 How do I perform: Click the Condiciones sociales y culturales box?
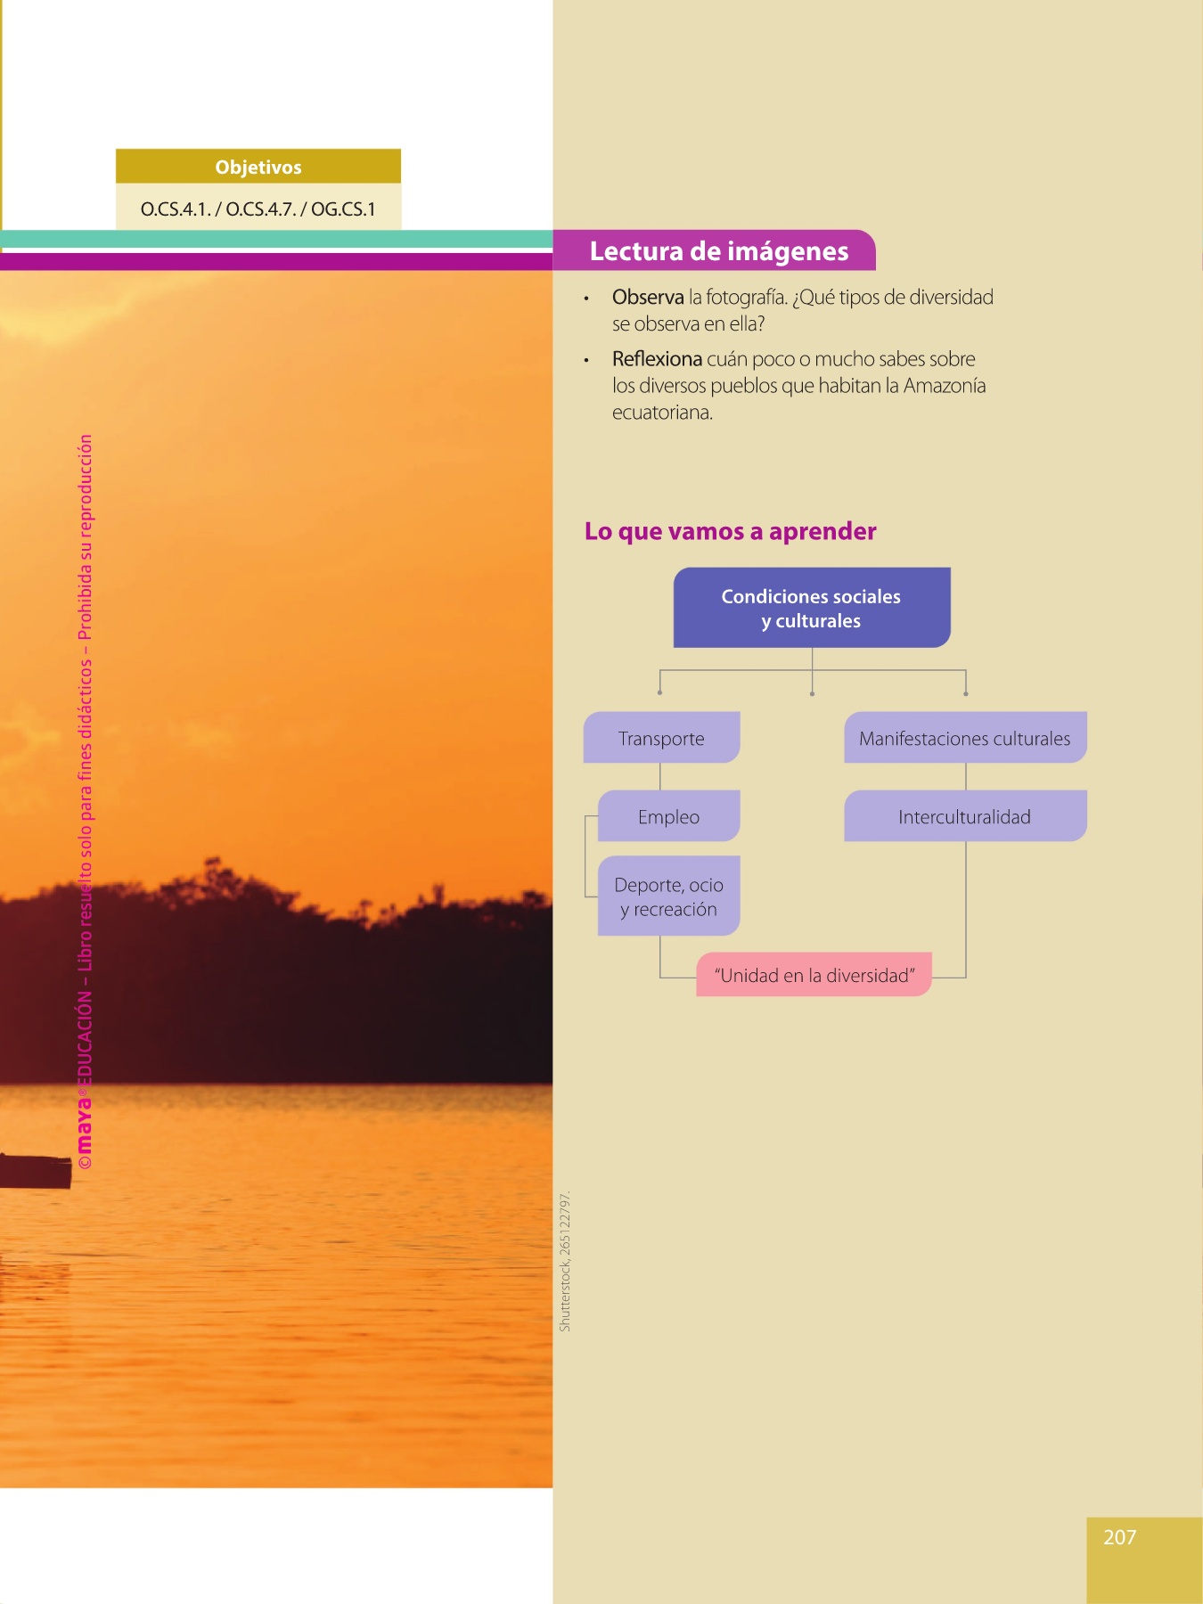811,609
